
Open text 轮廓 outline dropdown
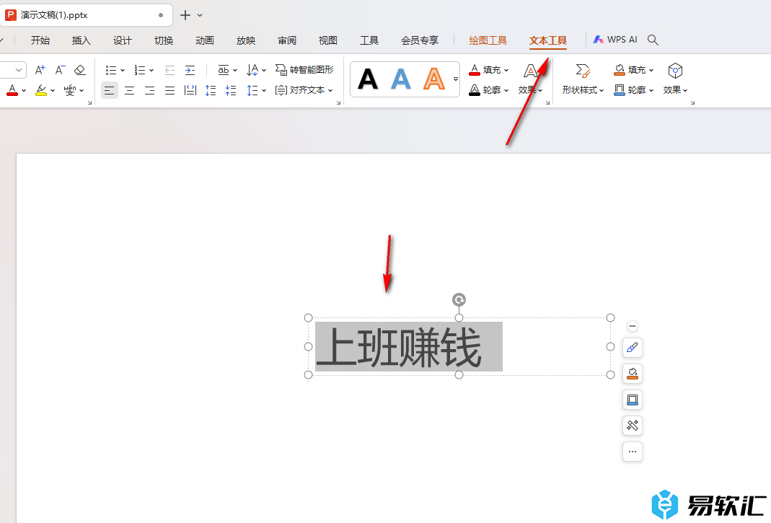(x=489, y=90)
